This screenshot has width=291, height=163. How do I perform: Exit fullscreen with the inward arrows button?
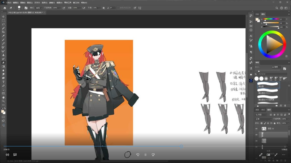click(x=276, y=155)
